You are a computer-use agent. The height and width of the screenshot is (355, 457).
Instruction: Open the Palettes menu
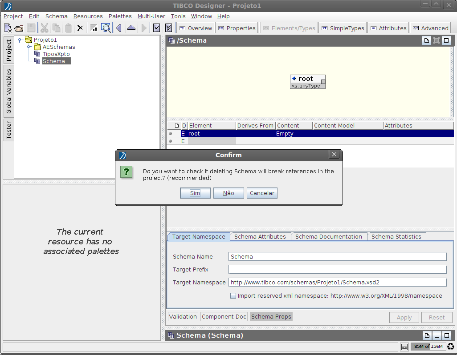point(120,16)
